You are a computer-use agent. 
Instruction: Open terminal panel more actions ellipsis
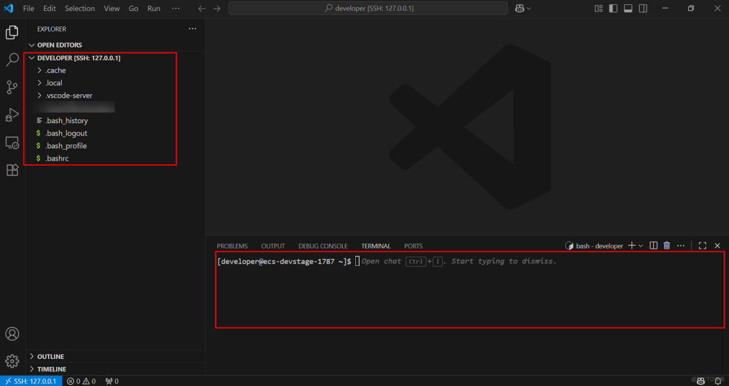tap(680, 246)
